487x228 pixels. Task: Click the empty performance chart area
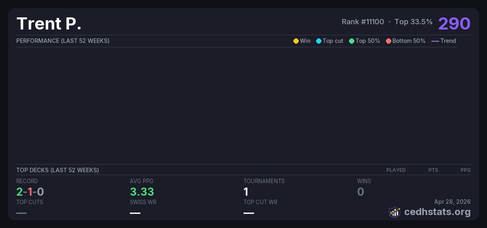(x=236, y=105)
